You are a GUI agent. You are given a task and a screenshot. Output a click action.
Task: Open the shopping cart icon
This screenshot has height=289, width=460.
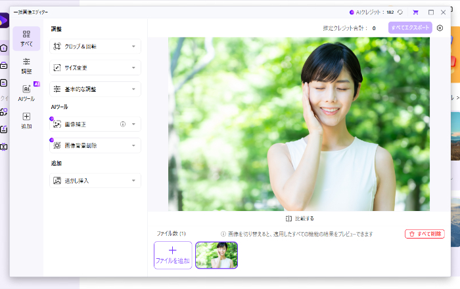click(415, 12)
